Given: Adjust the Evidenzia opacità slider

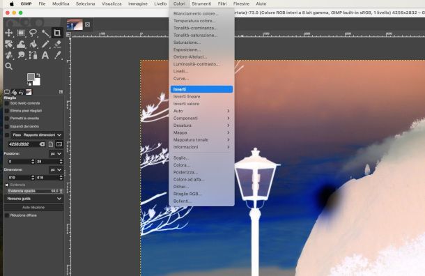Looking at the screenshot, I should pyautogui.click(x=35, y=191).
